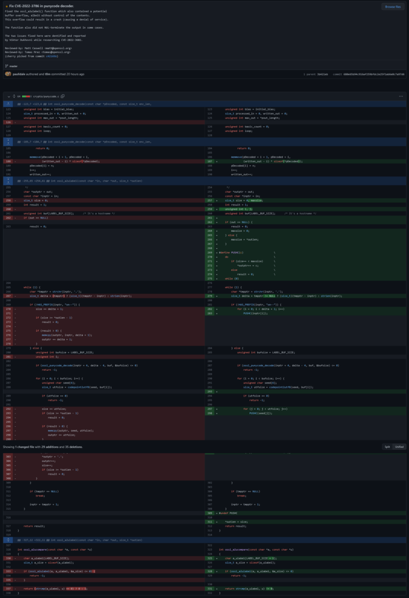Copy the crypto/punycode.c file path
This screenshot has width=409, height=598.
pyautogui.click(x=63, y=96)
